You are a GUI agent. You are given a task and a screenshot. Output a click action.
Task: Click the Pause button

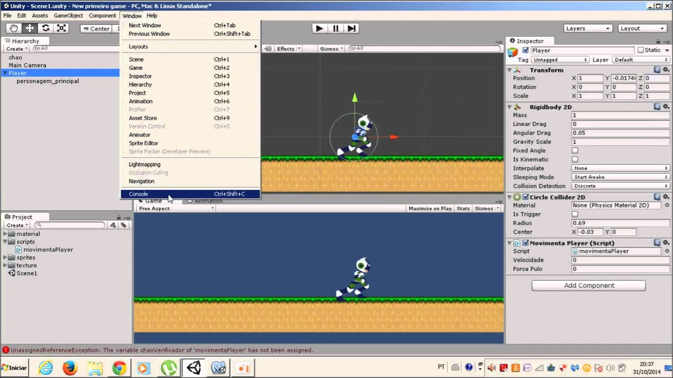click(335, 28)
